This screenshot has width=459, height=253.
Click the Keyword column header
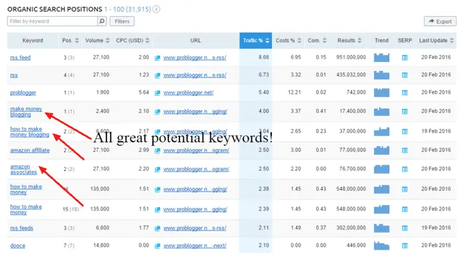click(x=33, y=40)
